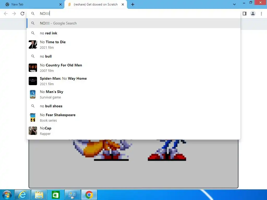Choose the NoCap rapper suggestion
Screen dimensions: 267x200
(133, 131)
